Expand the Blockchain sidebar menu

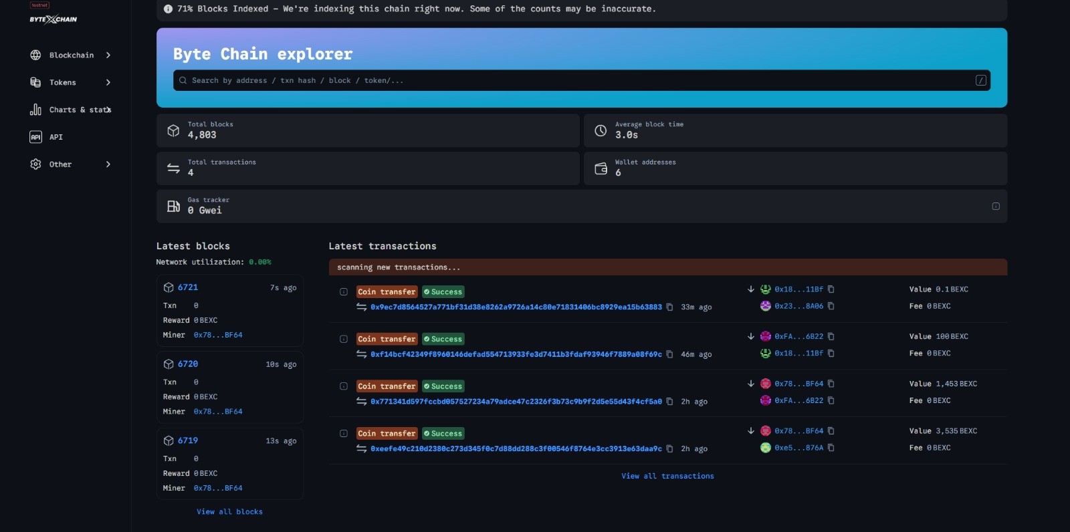(x=70, y=55)
